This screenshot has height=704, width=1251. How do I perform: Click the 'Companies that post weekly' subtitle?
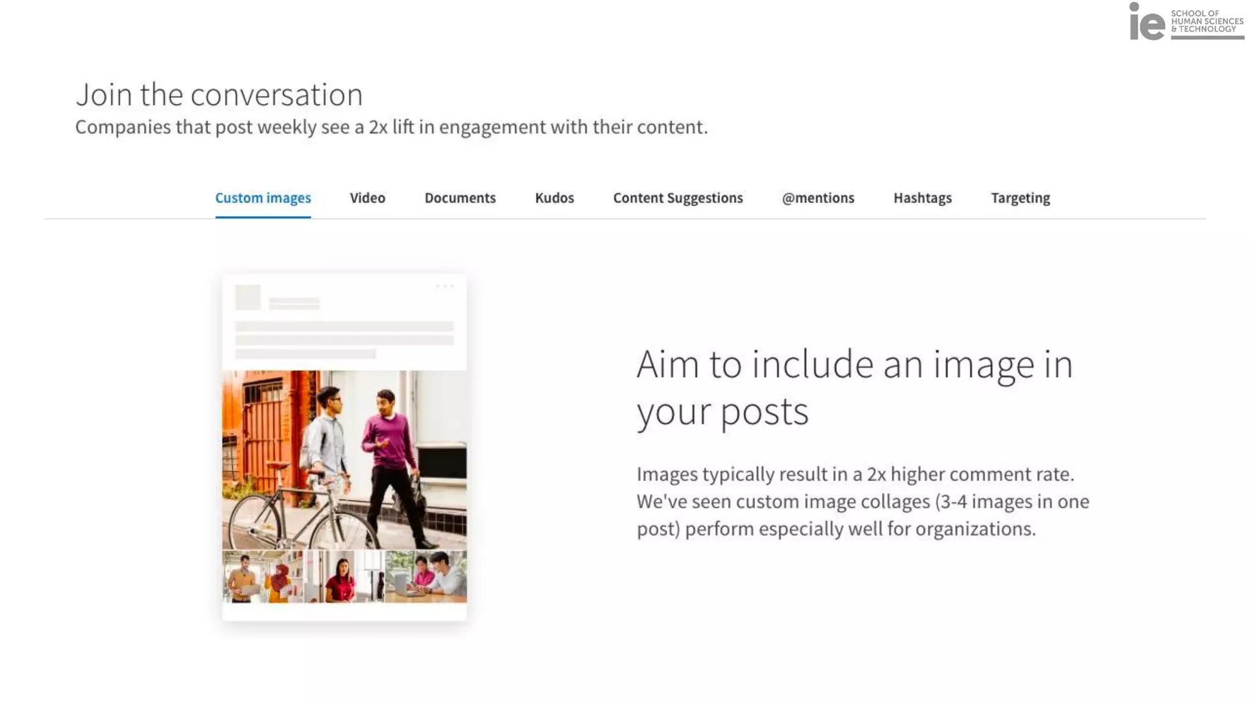point(391,127)
